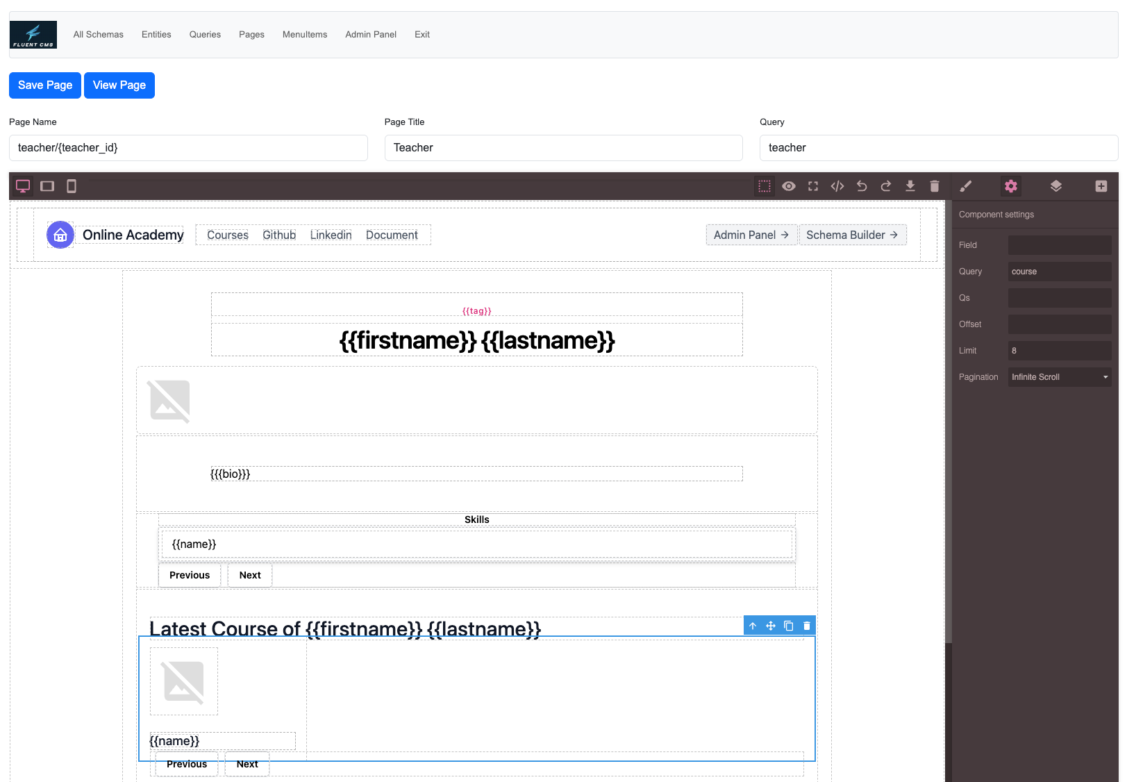Toggle fullscreen mode in the editor

813,186
